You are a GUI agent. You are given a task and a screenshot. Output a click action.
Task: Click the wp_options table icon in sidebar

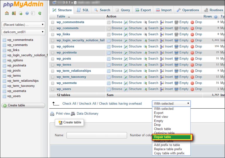click(4, 60)
